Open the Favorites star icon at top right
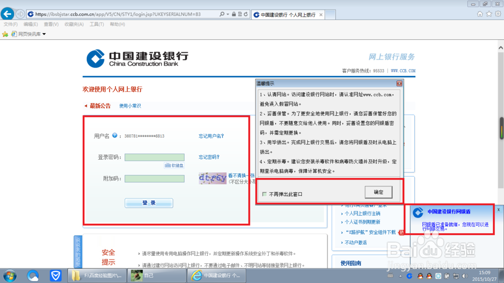 tap(489, 14)
